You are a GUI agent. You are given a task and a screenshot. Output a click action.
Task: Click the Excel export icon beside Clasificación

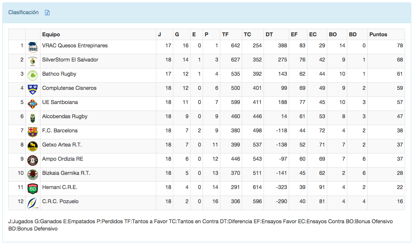click(47, 13)
